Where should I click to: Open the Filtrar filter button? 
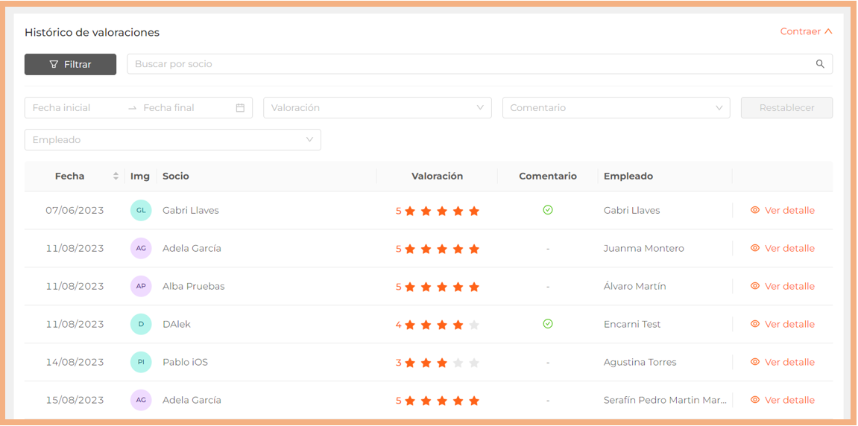(71, 64)
